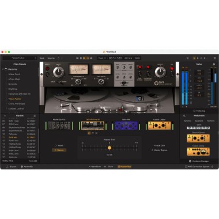Click the Save button in top toolbar
219x219 pixels.
42,58
